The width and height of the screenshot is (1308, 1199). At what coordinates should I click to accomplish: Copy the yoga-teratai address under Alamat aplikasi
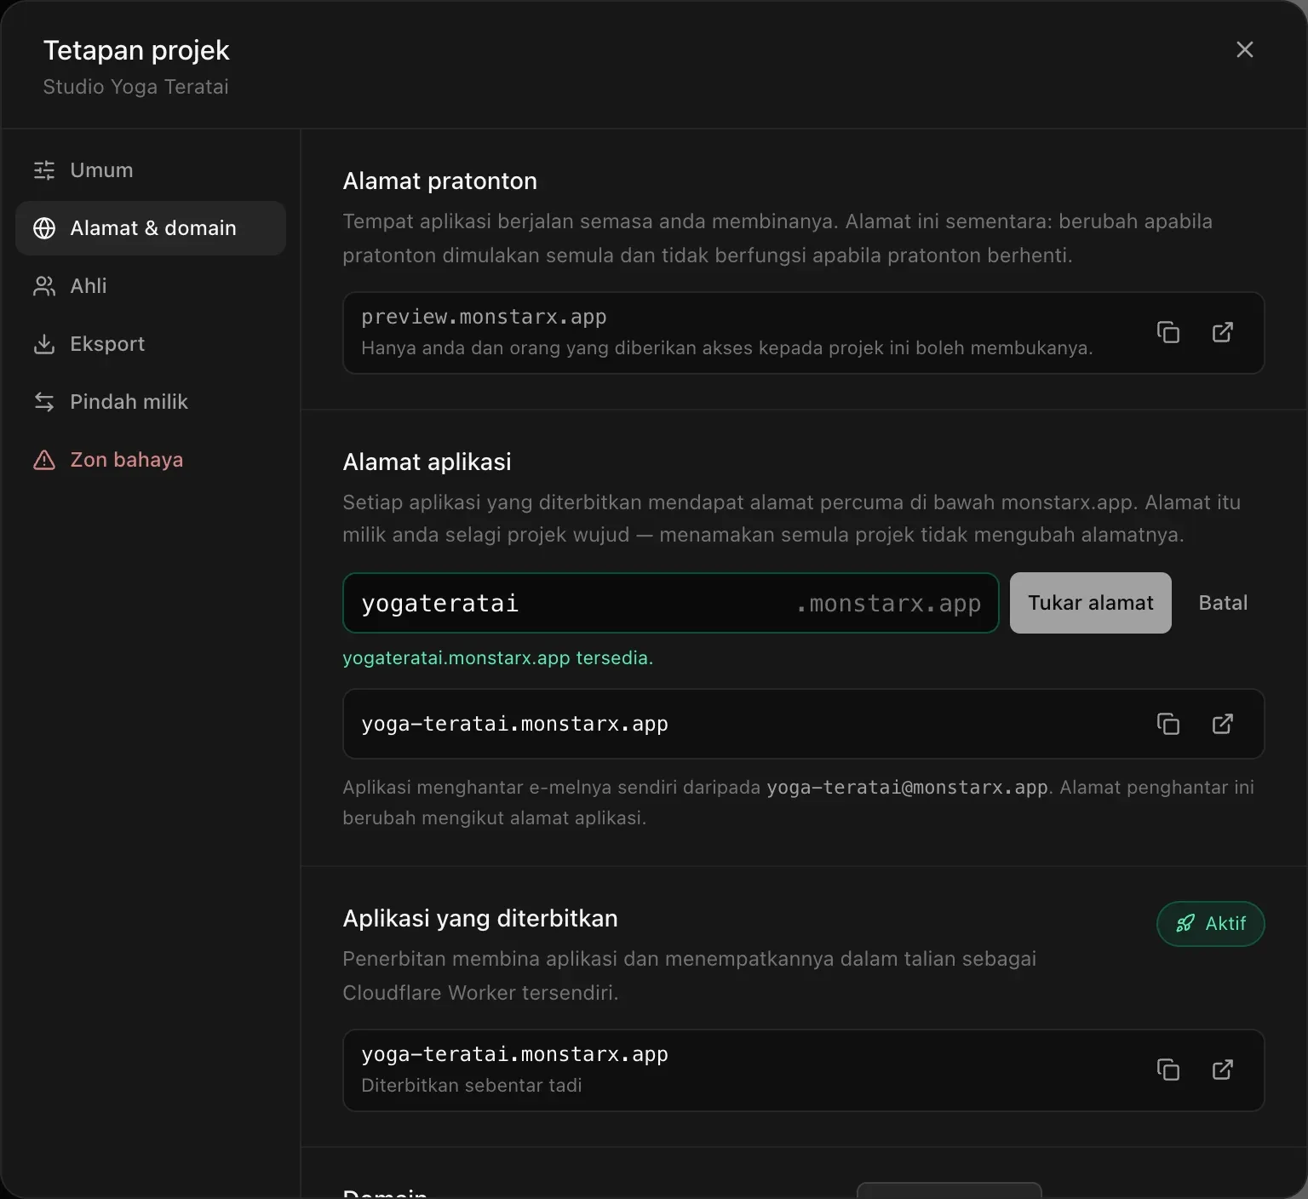pyautogui.click(x=1168, y=724)
